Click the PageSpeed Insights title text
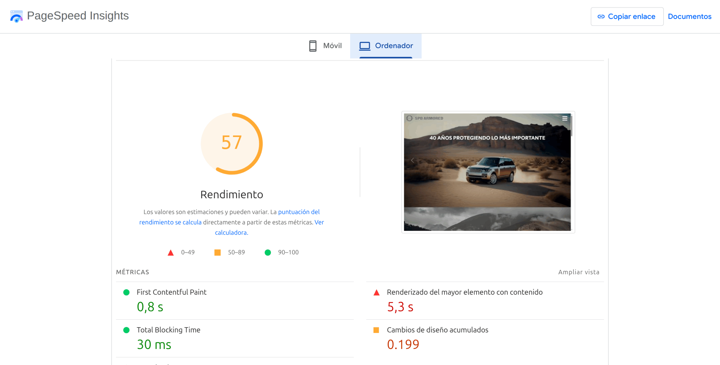The image size is (720, 365). click(78, 16)
